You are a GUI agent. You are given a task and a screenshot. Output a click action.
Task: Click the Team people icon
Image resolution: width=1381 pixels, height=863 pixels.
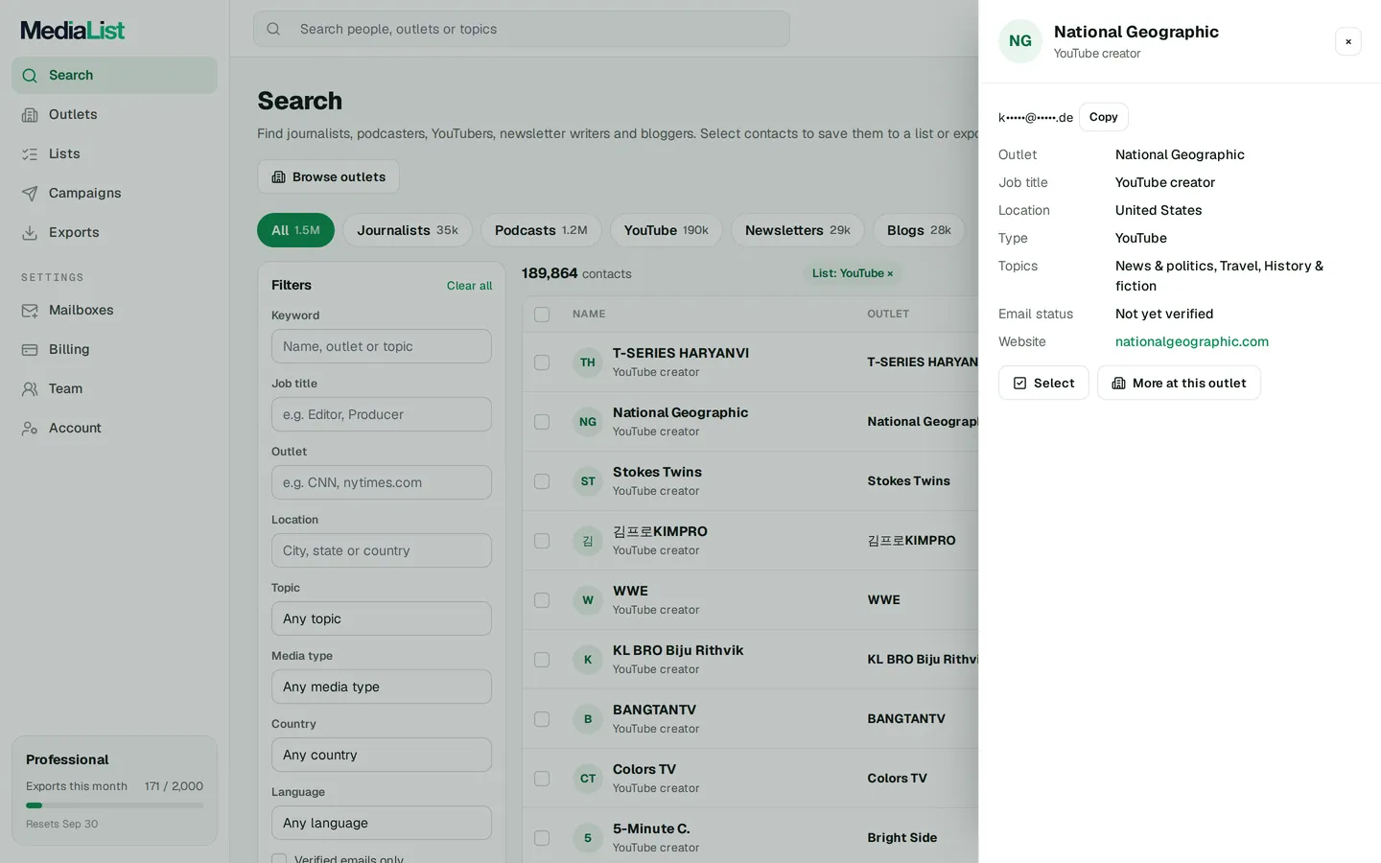click(x=30, y=389)
